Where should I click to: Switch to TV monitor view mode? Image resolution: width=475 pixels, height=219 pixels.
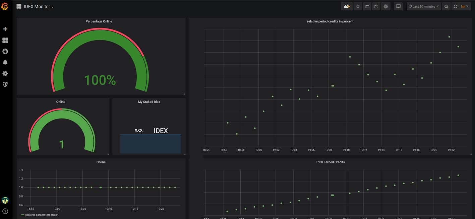pos(398,6)
